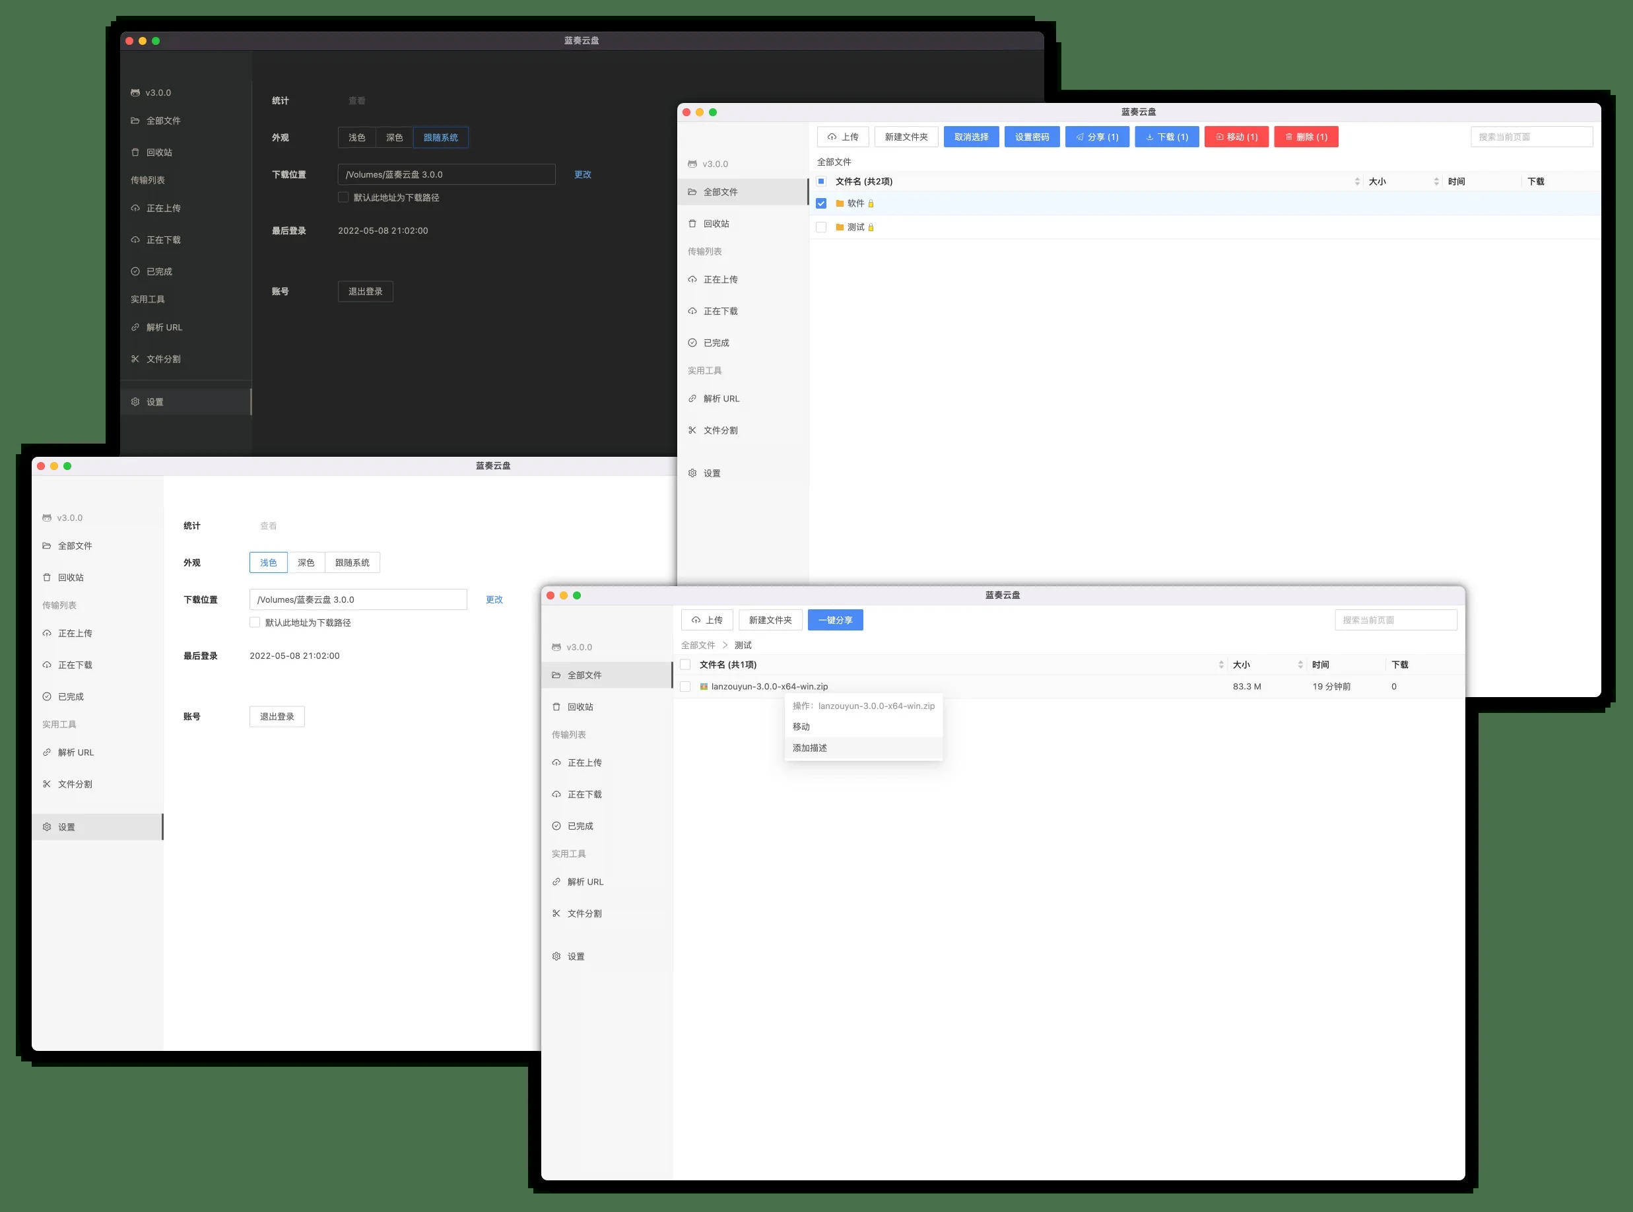Click the sort arrows on 文件名 (共1项) column
Screen dimensions: 1633x1212
(x=1220, y=665)
